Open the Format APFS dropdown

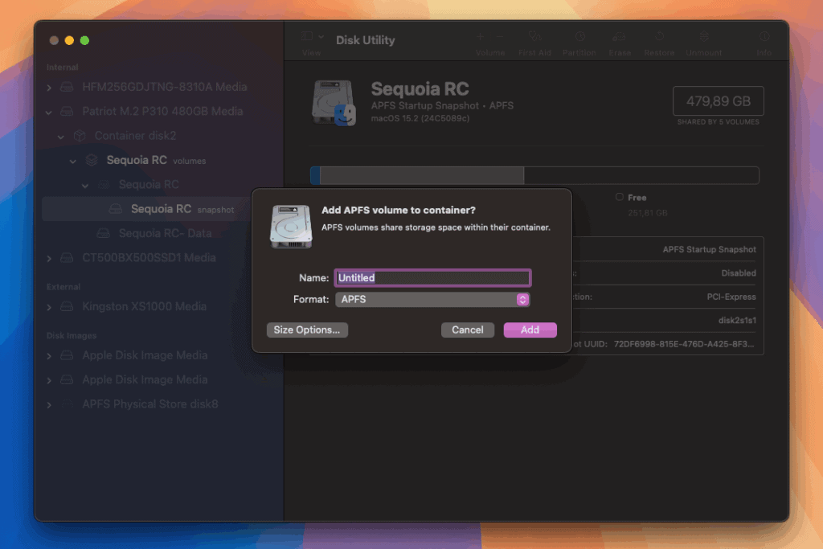pos(432,300)
